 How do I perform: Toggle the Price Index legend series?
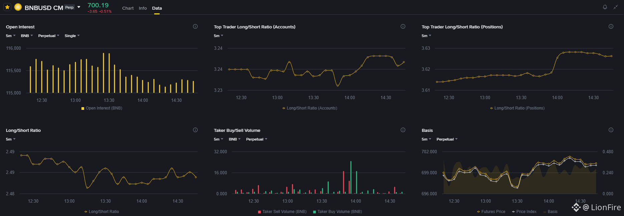coord(524,212)
